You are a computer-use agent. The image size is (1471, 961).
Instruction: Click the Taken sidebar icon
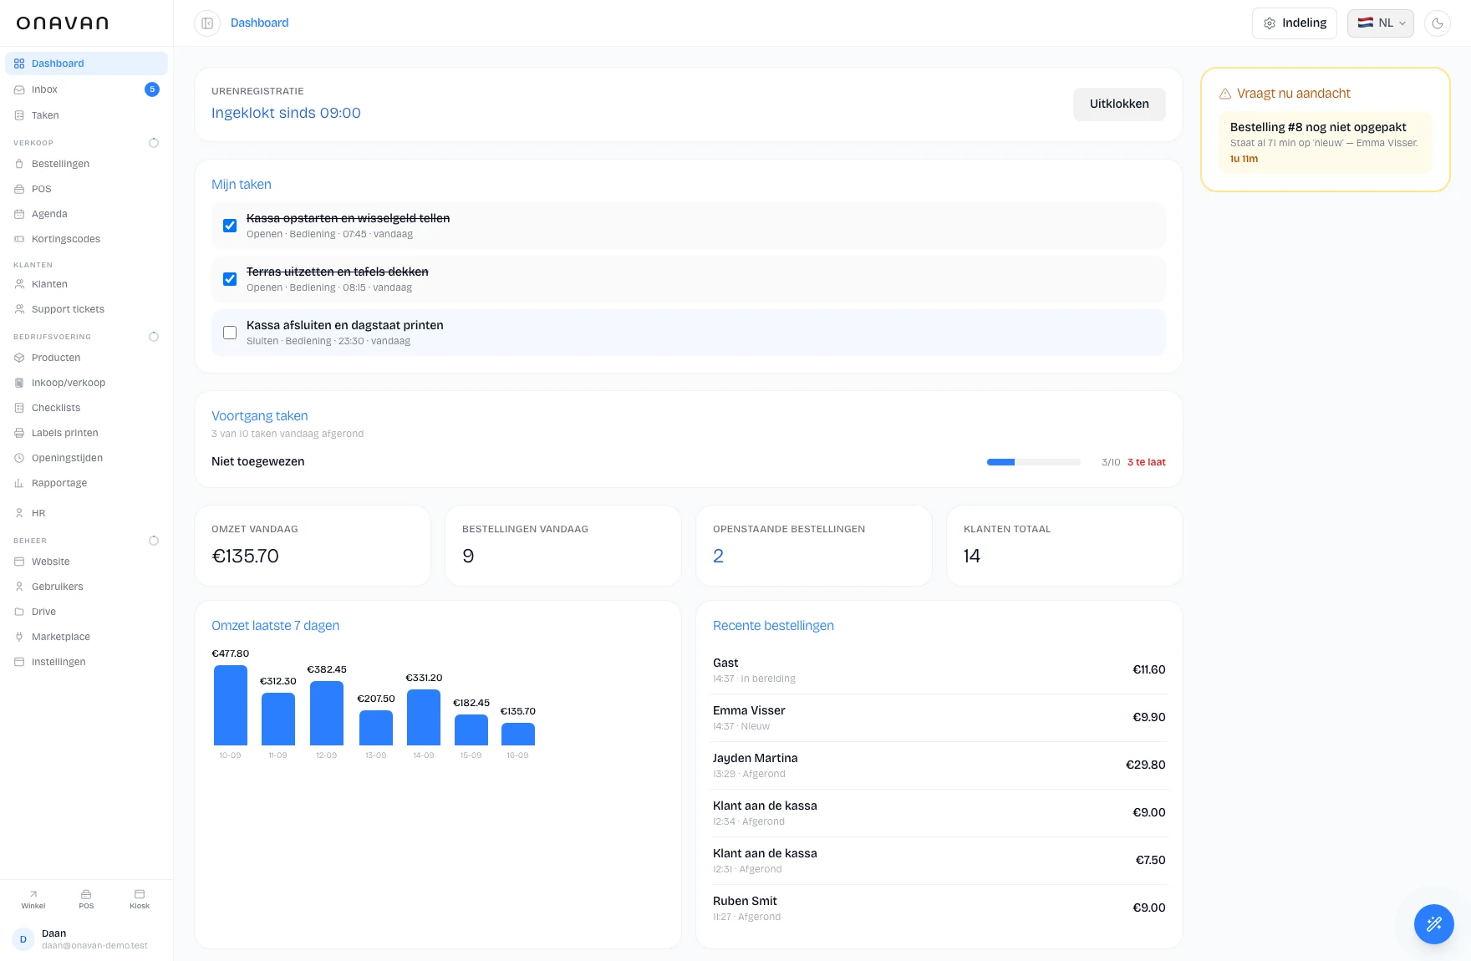coord(19,115)
